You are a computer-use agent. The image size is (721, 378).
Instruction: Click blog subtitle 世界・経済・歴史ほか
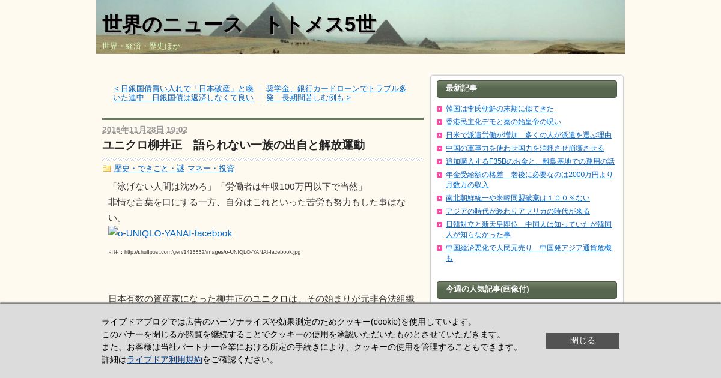(141, 46)
